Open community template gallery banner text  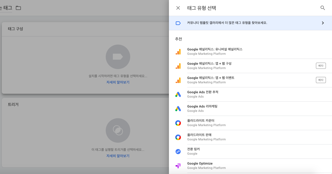(227, 23)
